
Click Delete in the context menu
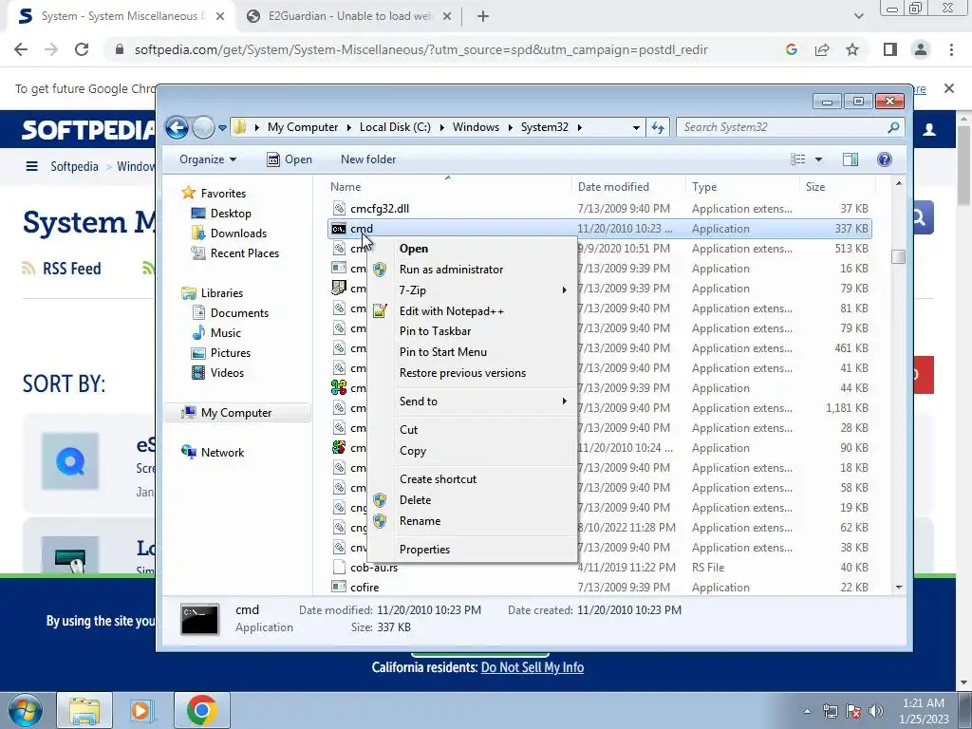(416, 500)
